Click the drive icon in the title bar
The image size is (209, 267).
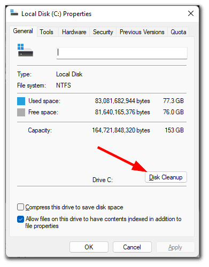tap(14, 13)
